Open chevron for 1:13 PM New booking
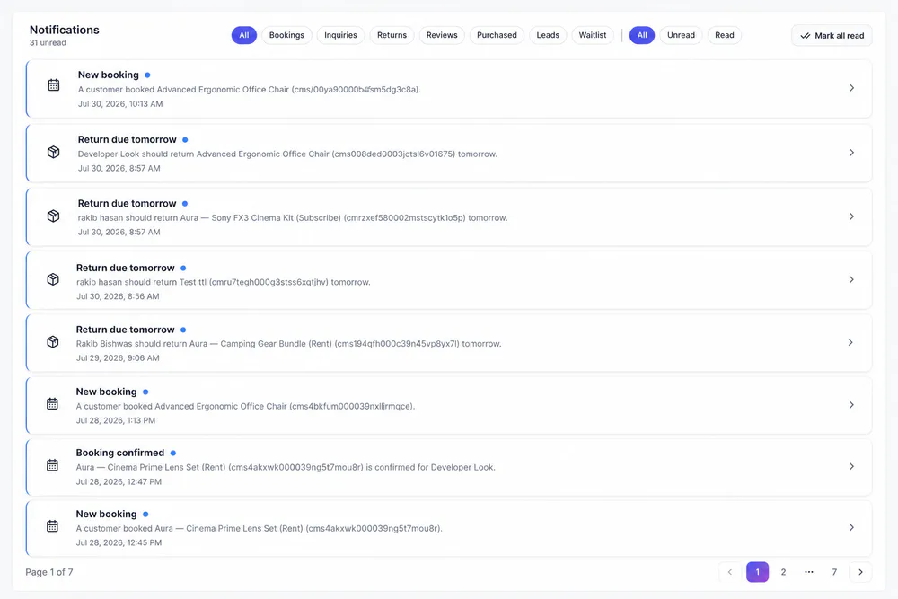Viewport: 898px width, 599px height. (851, 405)
